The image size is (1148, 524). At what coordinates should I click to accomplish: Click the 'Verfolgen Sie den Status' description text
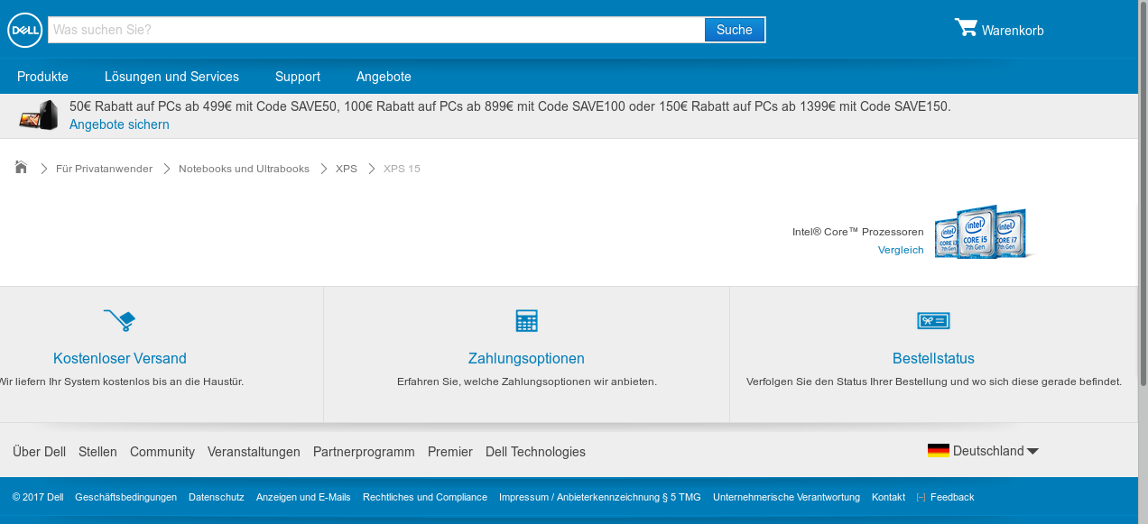pos(934,382)
